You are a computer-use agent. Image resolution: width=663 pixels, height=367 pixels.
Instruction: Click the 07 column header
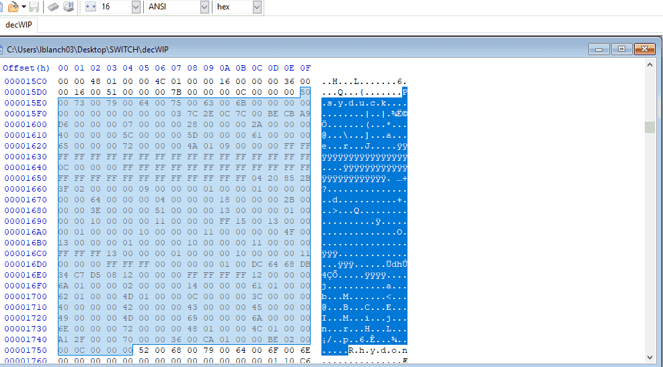(x=176, y=68)
